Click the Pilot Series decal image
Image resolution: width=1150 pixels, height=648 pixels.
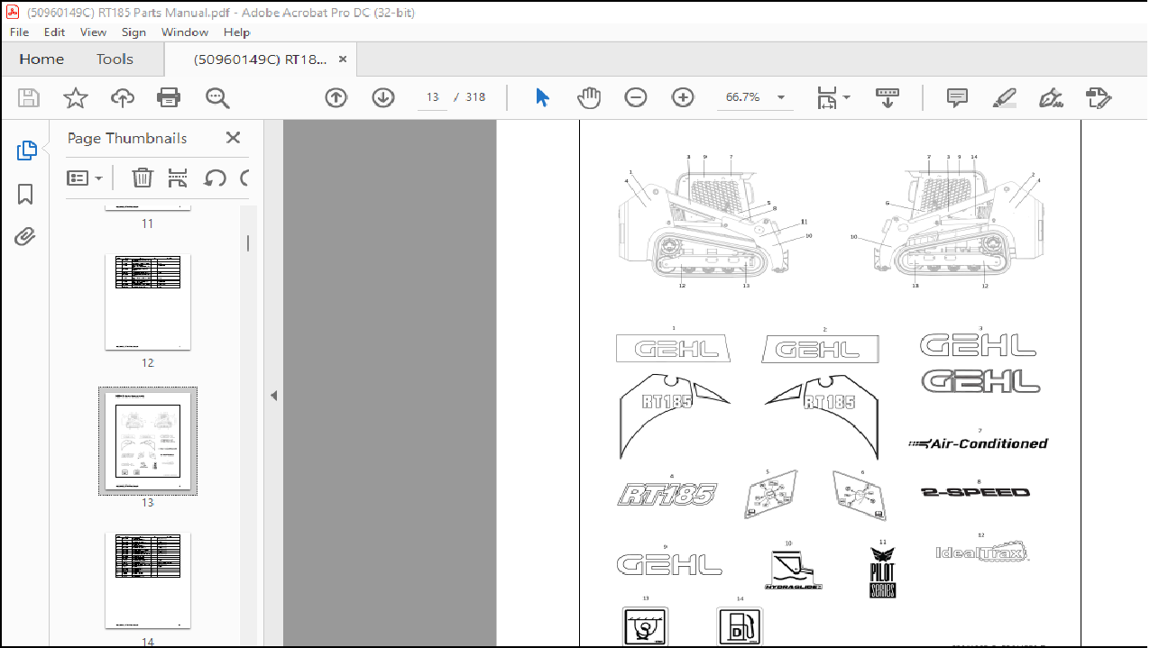click(882, 572)
